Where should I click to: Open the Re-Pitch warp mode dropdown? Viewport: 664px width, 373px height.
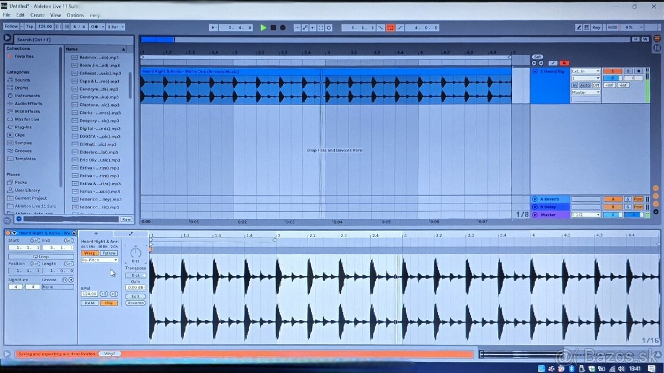[100, 260]
